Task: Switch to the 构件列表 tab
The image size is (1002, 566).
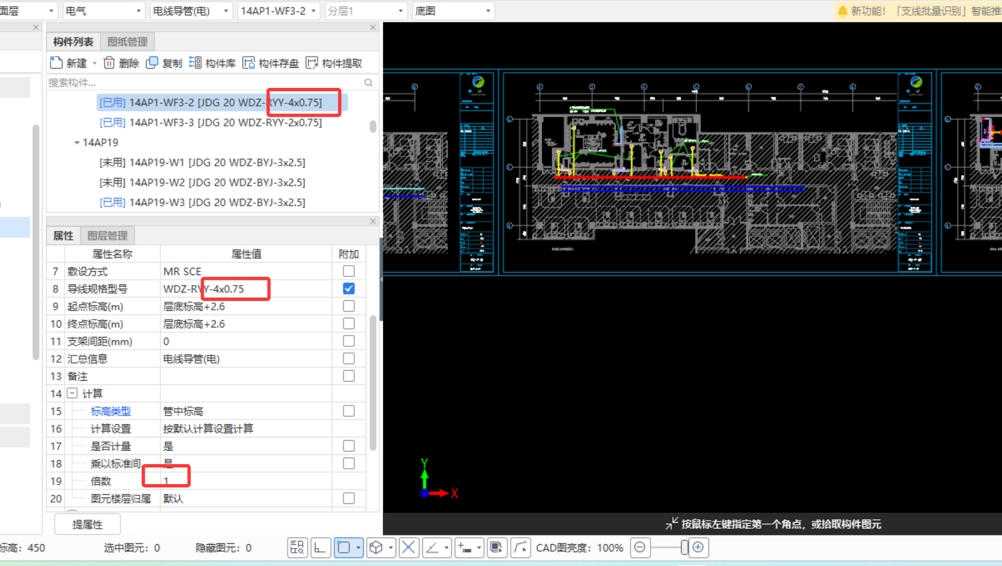Action: tap(73, 41)
